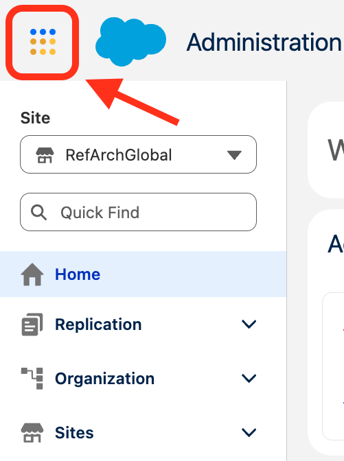Screen dimensions: 344x461
Task: Focus the Quick Find search field
Action: (x=138, y=212)
